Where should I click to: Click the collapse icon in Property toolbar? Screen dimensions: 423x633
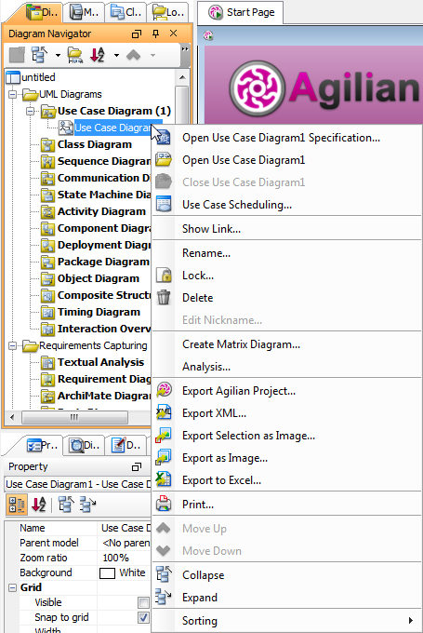coord(66,505)
